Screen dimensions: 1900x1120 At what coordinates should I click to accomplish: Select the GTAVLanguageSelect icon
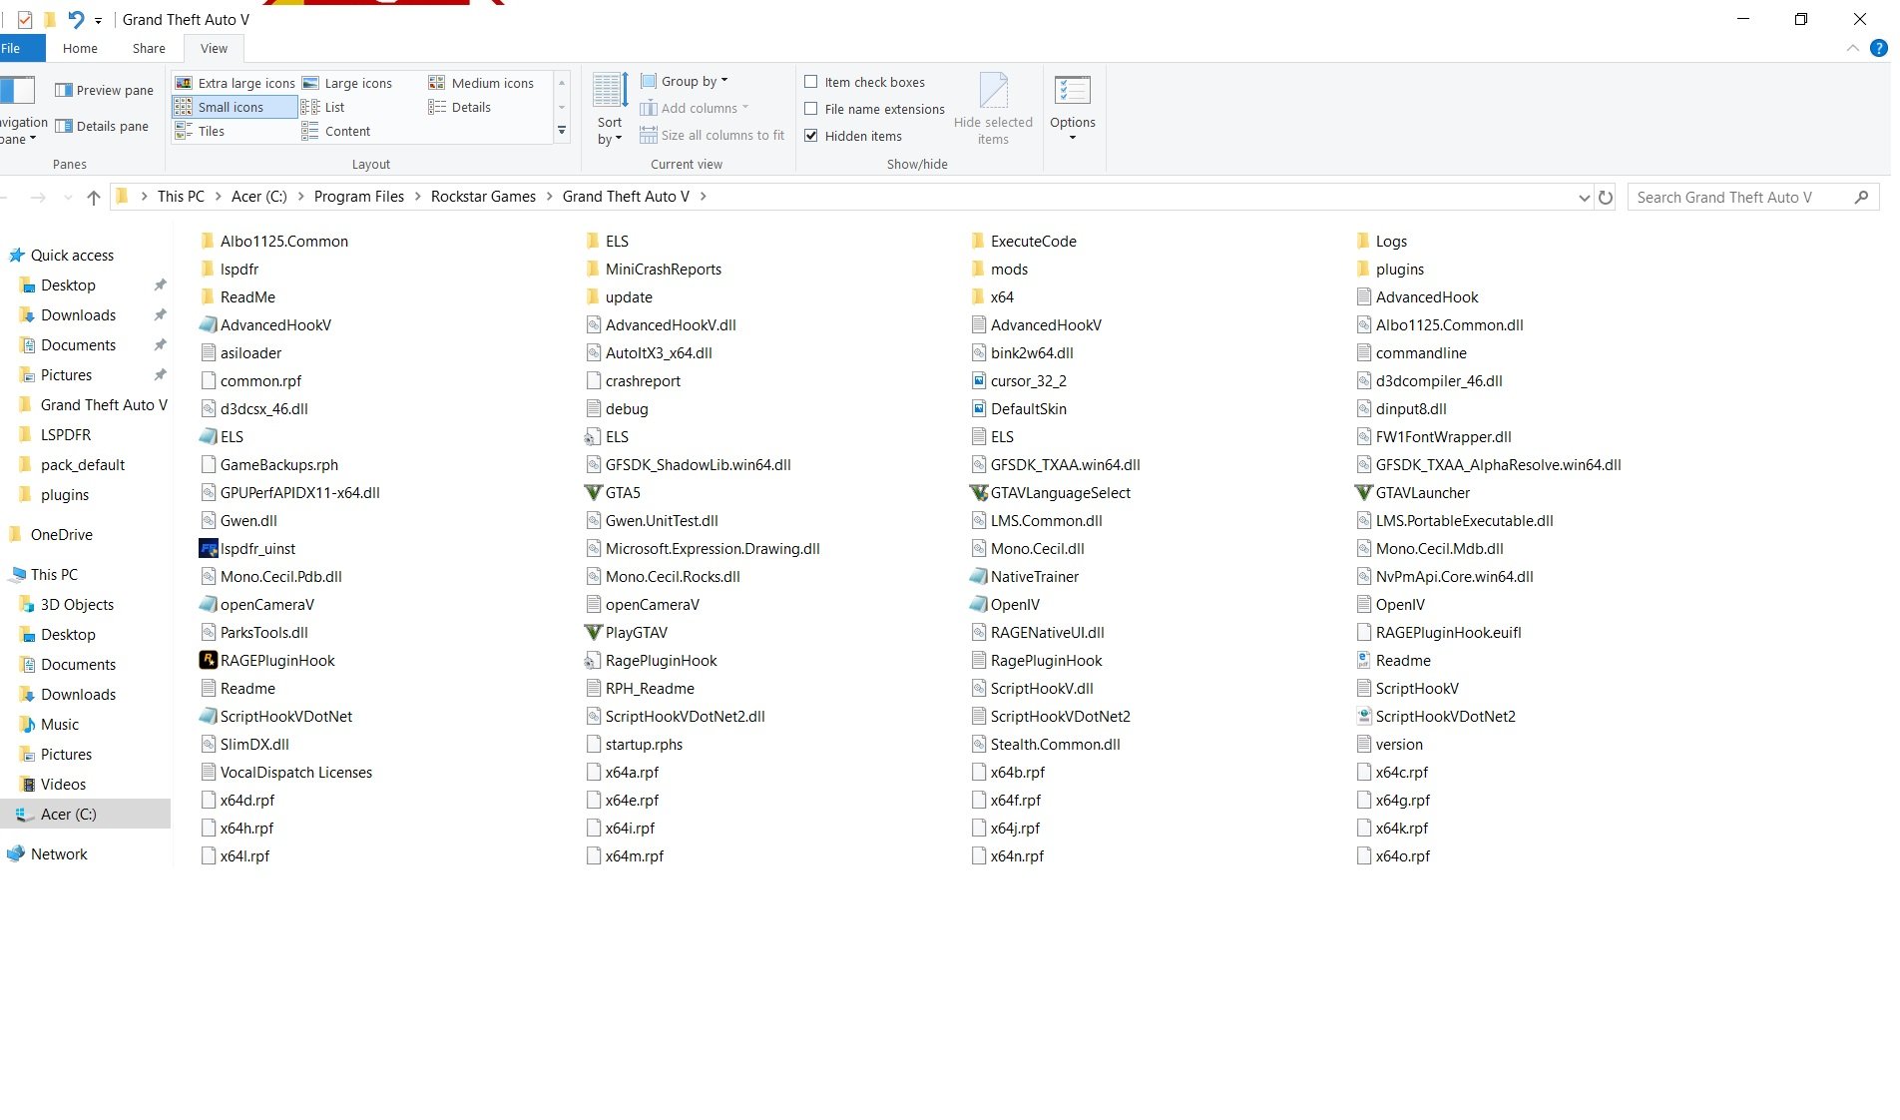click(x=979, y=492)
